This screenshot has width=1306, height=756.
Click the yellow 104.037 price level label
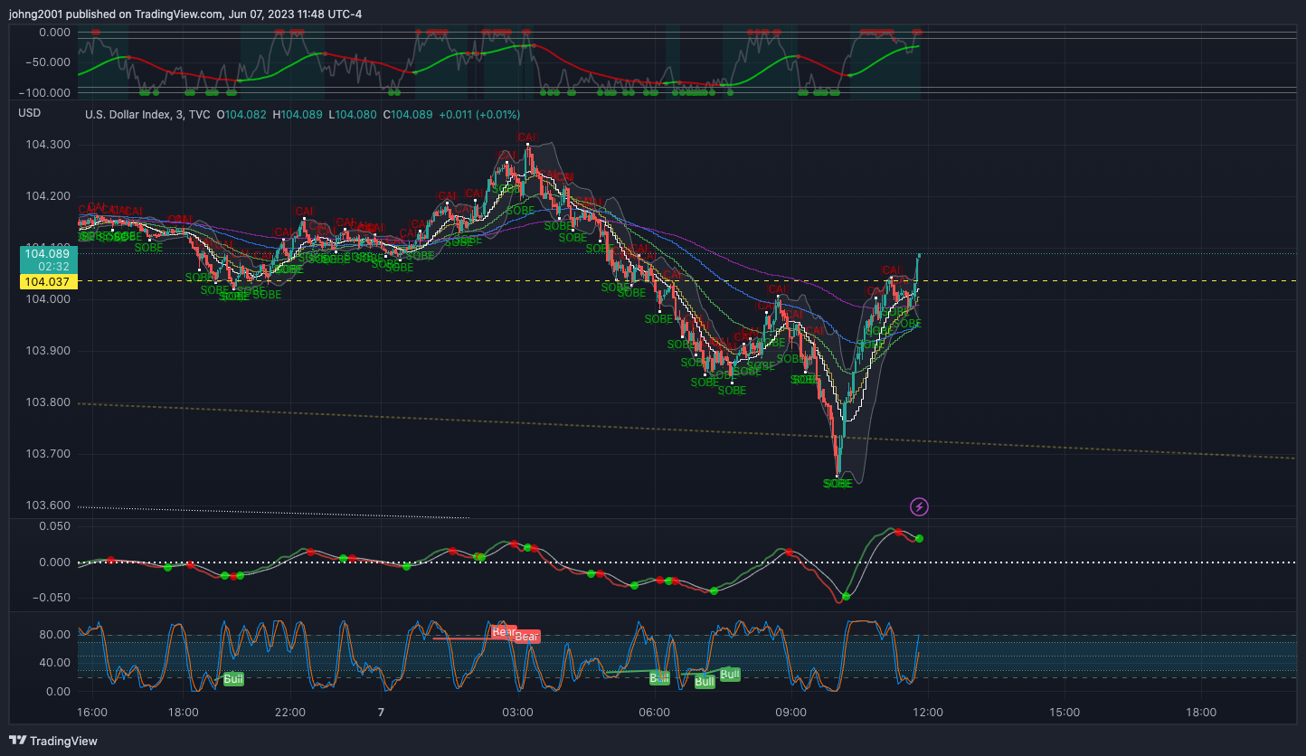[47, 282]
